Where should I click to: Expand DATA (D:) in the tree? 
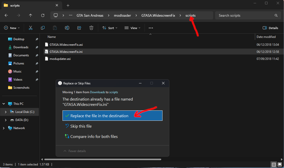click(x=6, y=120)
